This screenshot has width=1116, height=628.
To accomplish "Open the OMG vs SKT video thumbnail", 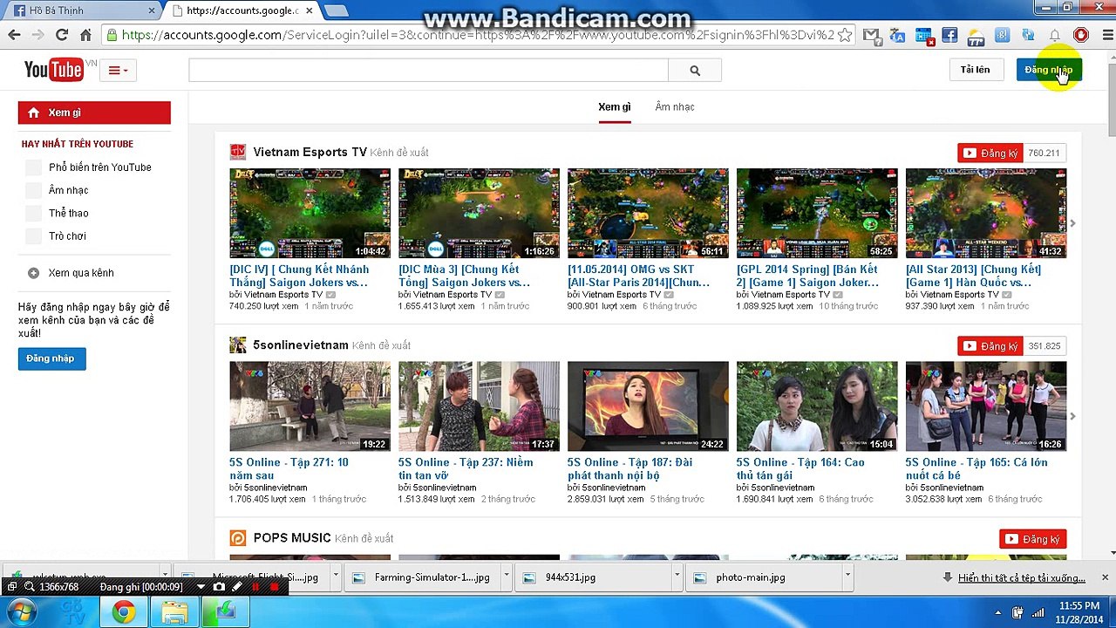I will [648, 214].
